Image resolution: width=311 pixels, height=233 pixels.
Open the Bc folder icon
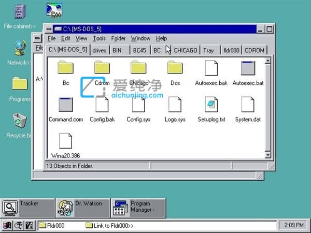[65, 67]
